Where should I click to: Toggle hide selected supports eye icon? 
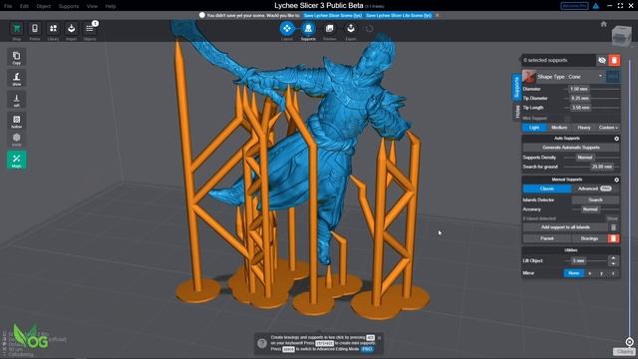(602, 60)
